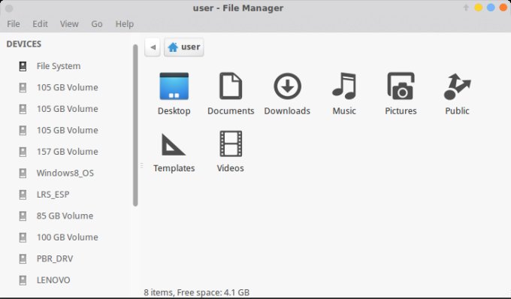
Task: Click the 'Documents' folder label
Action: click(231, 110)
